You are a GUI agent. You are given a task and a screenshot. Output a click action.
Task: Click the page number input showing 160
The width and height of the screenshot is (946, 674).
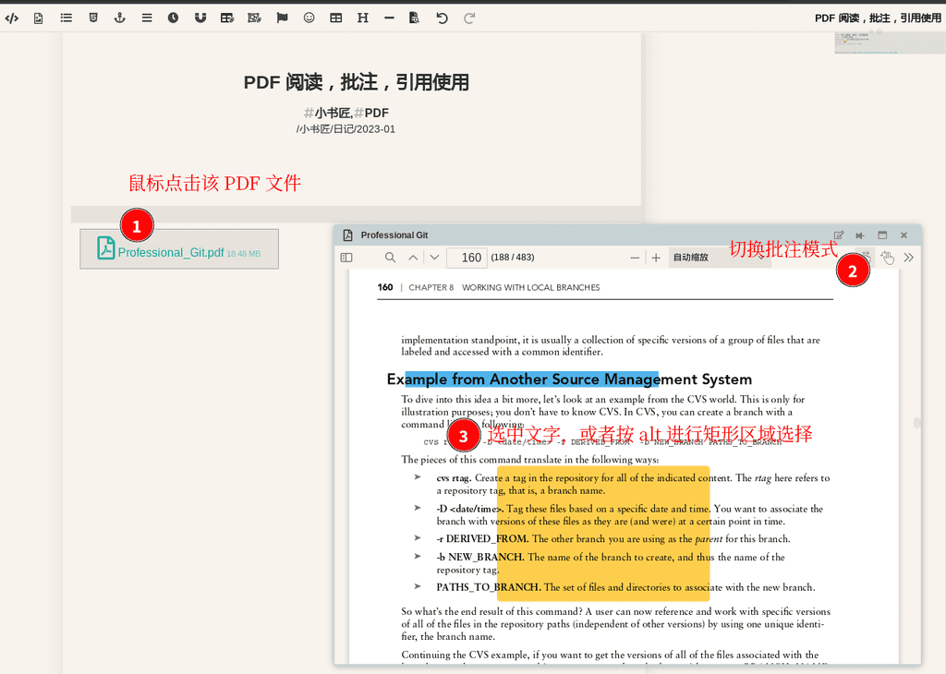tap(467, 257)
